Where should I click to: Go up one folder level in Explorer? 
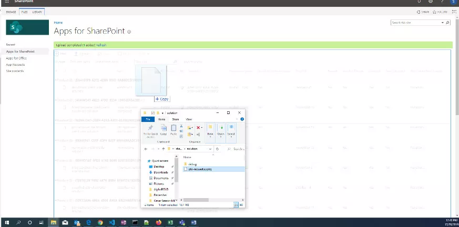pyautogui.click(x=164, y=149)
